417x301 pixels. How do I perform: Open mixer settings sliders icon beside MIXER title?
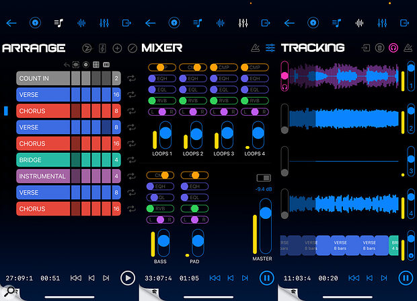(270, 48)
